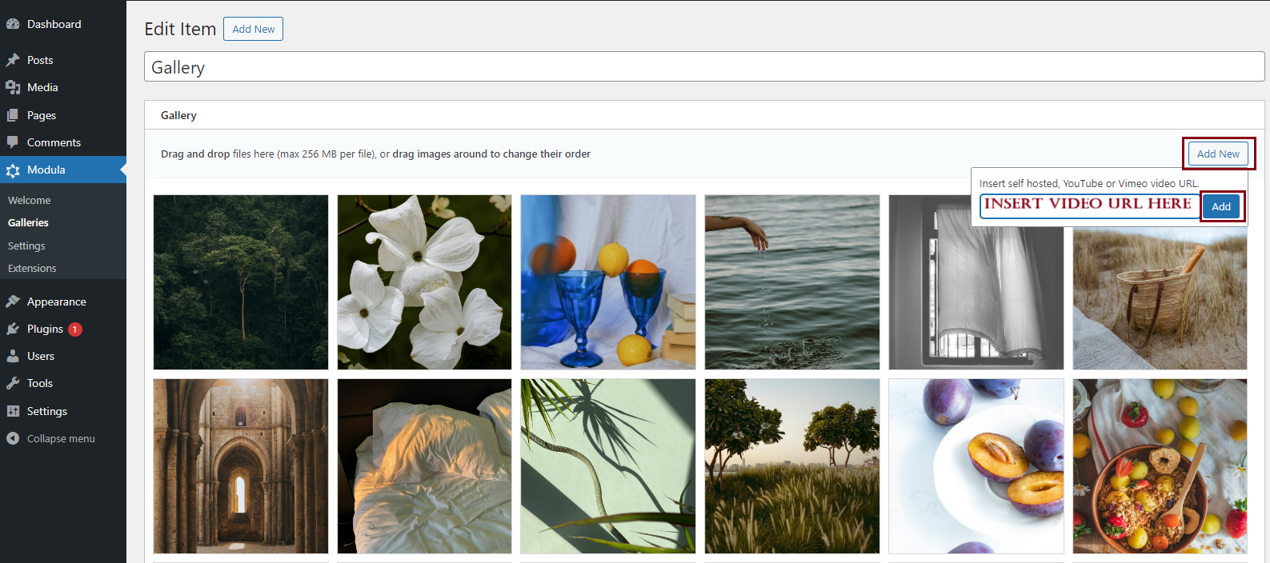The width and height of the screenshot is (1270, 563).
Task: Click the Gallery title text field
Action: tap(703, 67)
